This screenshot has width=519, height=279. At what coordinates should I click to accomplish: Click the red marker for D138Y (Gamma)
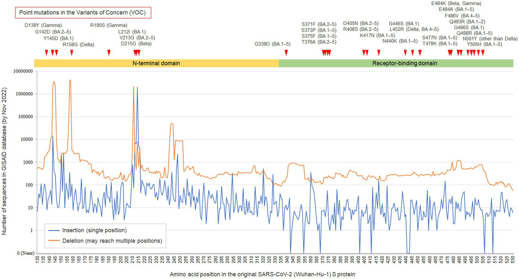tap(47, 52)
